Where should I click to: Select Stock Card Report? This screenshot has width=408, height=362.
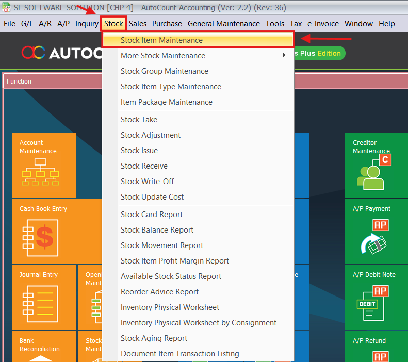152,215
